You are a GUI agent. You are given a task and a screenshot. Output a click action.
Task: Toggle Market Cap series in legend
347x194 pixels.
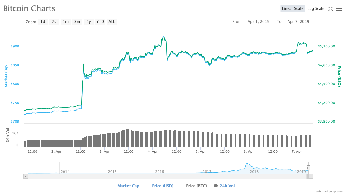pos(125,186)
